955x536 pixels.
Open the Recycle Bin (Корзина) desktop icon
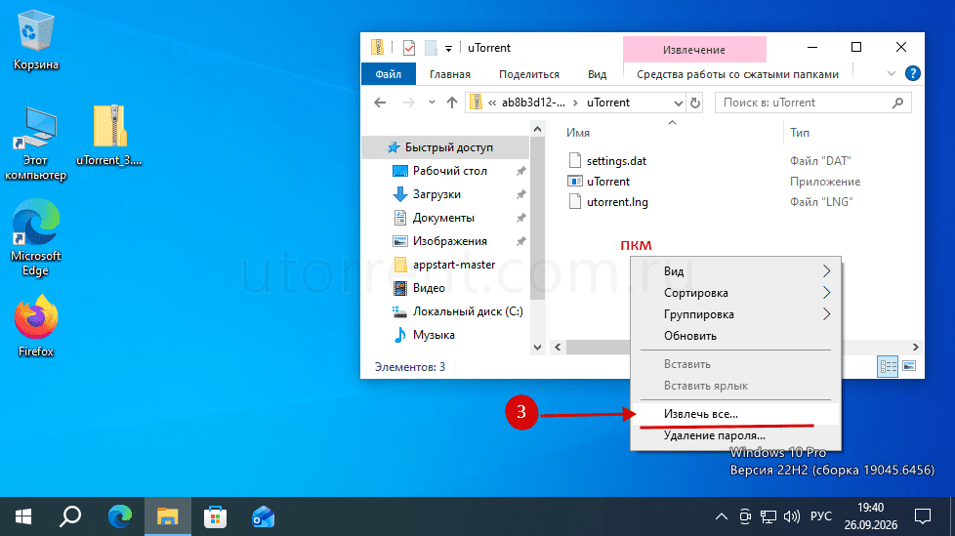click(36, 40)
